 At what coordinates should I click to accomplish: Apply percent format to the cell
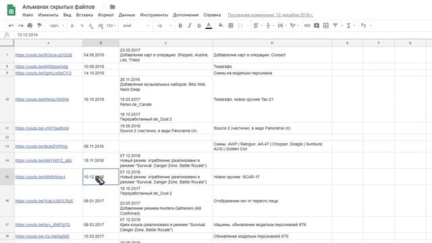click(82, 26)
